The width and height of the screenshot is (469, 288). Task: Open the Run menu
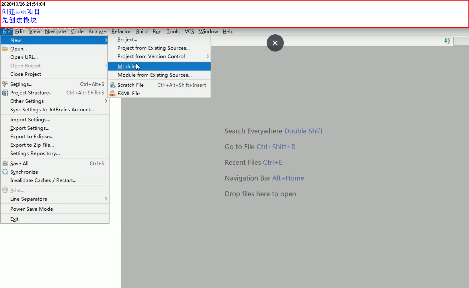point(157,31)
